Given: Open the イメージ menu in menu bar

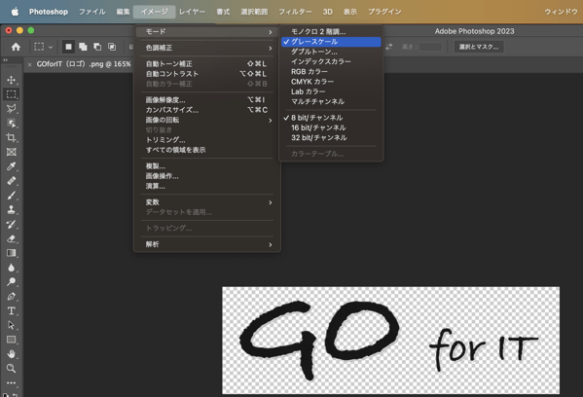Looking at the screenshot, I should (x=155, y=12).
